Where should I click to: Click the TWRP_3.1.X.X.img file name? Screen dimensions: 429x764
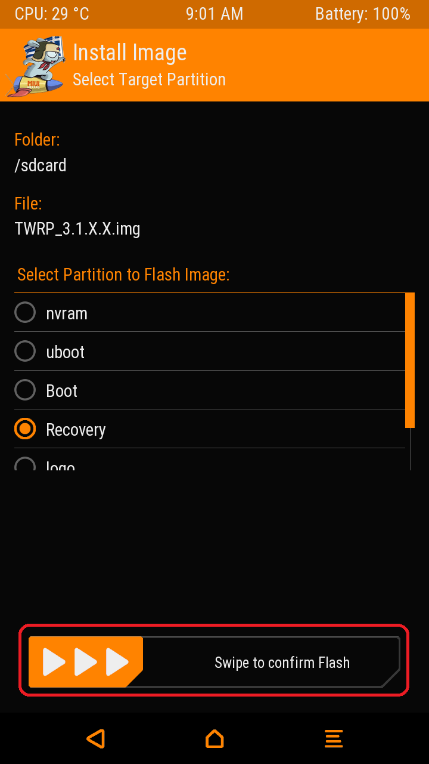point(77,229)
